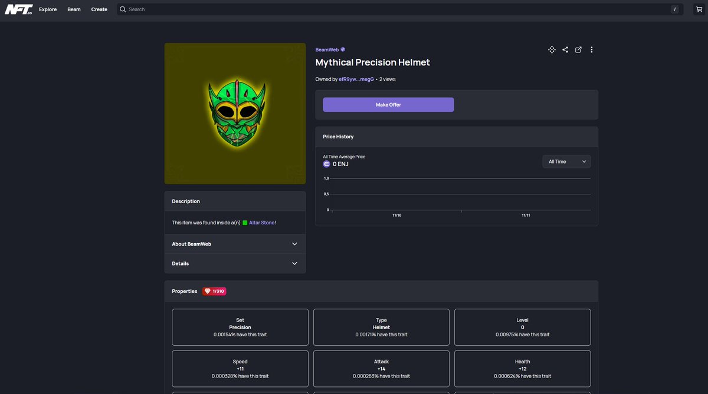Click the ENJ coin icon beside average price
708x394 pixels.
point(326,164)
